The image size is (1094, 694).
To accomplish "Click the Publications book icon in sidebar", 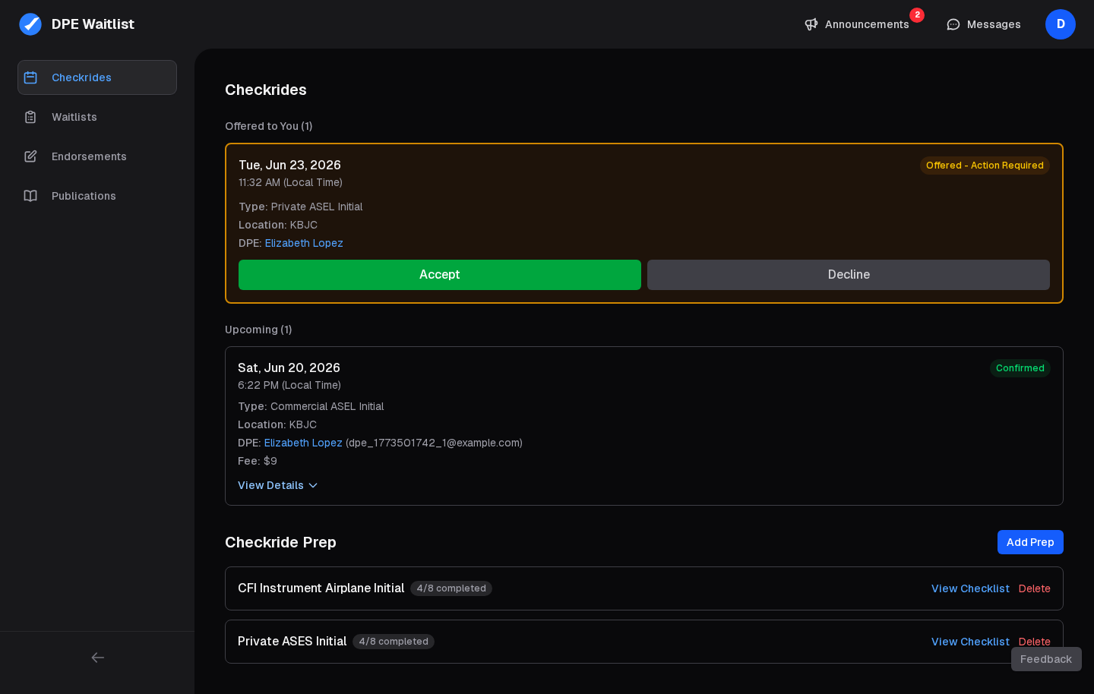I will 30,196.
